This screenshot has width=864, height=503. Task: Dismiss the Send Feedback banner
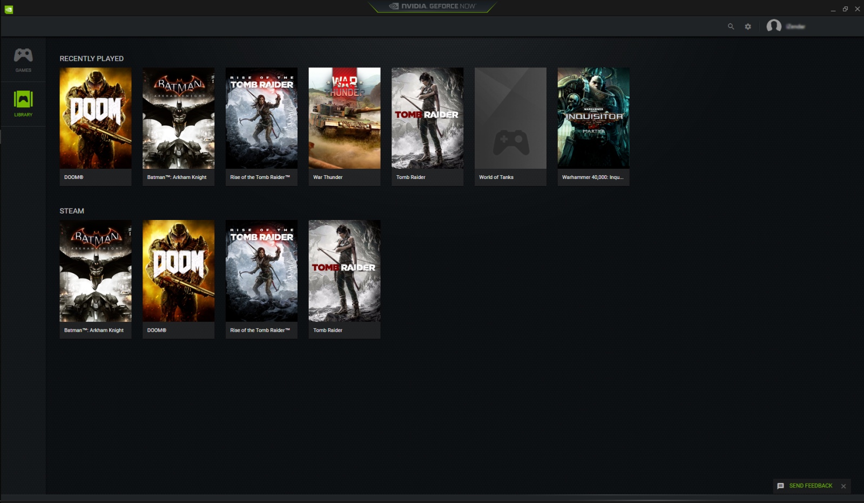click(843, 486)
